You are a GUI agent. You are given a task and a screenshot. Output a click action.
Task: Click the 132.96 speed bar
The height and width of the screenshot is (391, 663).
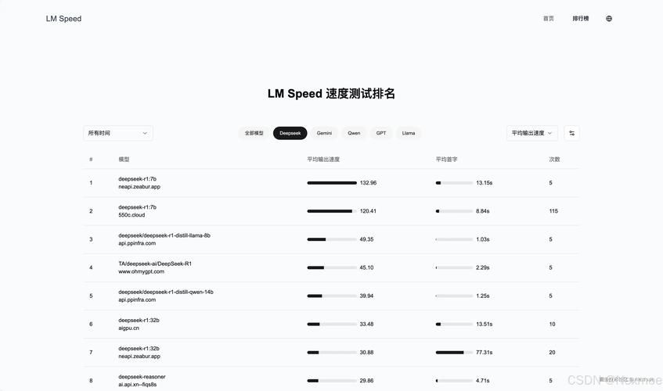[332, 183]
